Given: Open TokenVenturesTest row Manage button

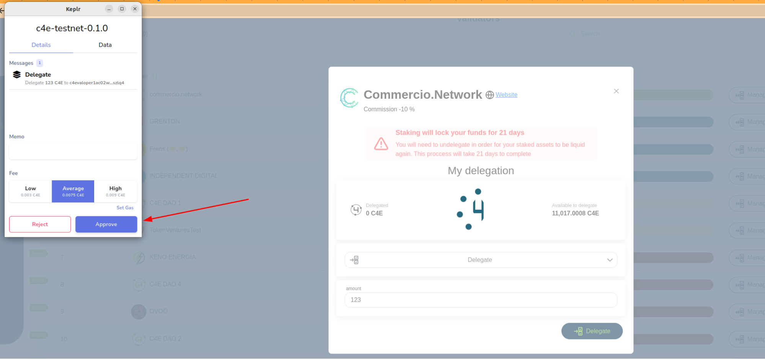Looking at the screenshot, I should tap(747, 231).
